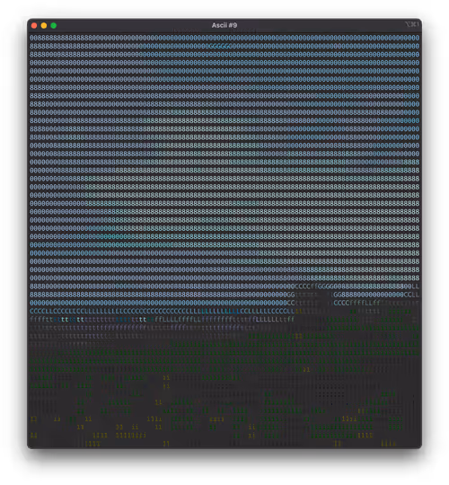Viewport: 449px width, 485px height.
Task: Close the Ascii #9 window
Action: 34,26
